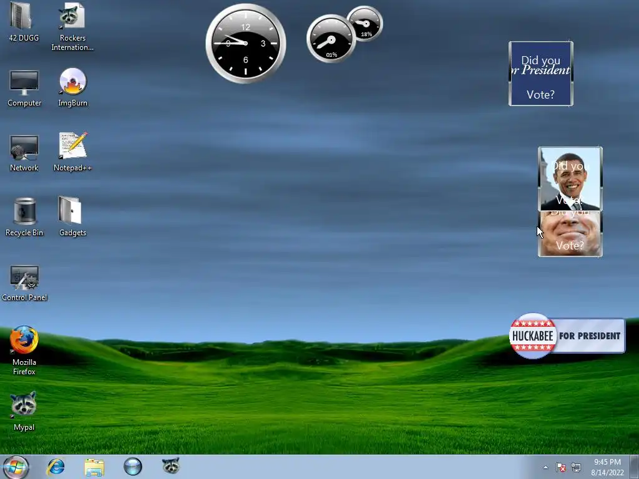Screen dimensions: 639x479
Task: Click Show desktop button at taskbar edge
Action: click(x=635, y=467)
